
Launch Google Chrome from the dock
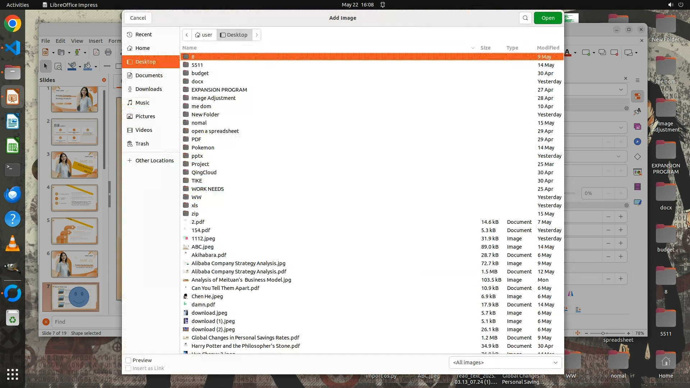[13, 24]
